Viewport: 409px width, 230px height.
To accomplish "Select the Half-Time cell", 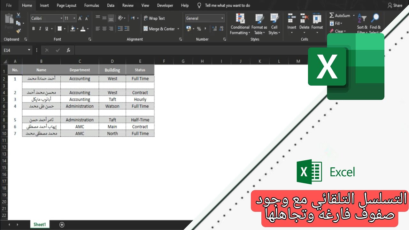I will [140, 120].
